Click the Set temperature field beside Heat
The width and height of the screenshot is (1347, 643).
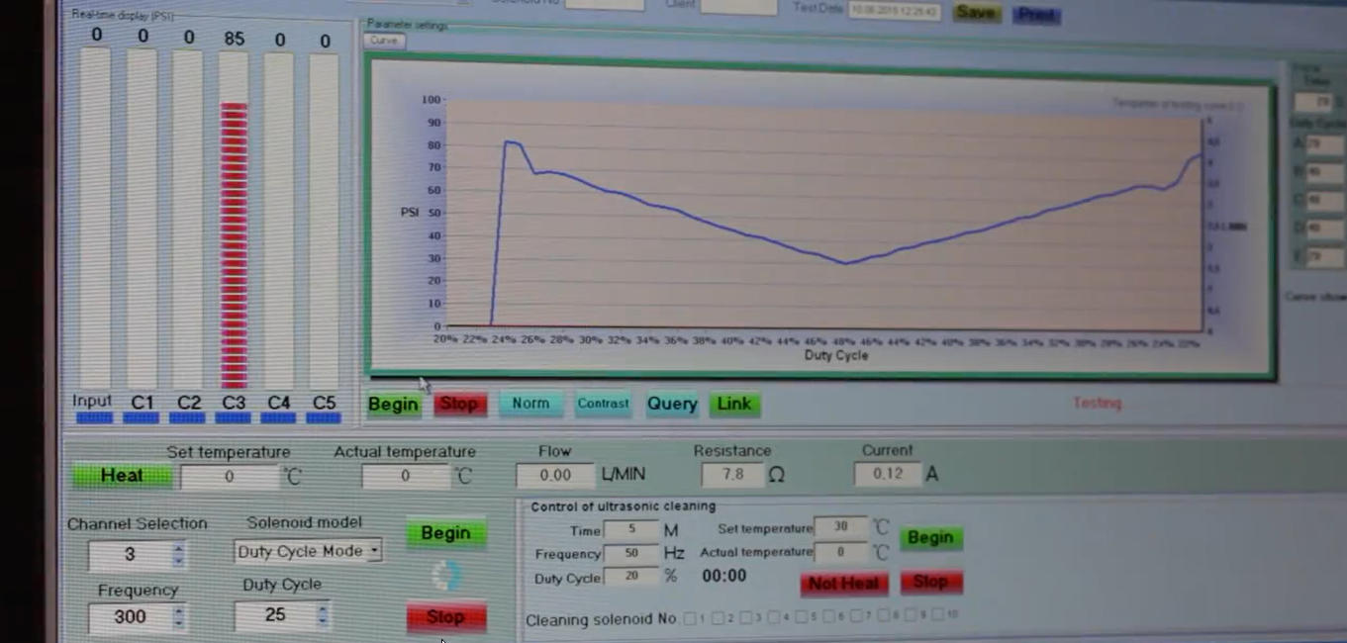click(x=230, y=476)
